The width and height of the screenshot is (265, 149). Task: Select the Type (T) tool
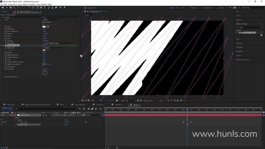pos(45,8)
